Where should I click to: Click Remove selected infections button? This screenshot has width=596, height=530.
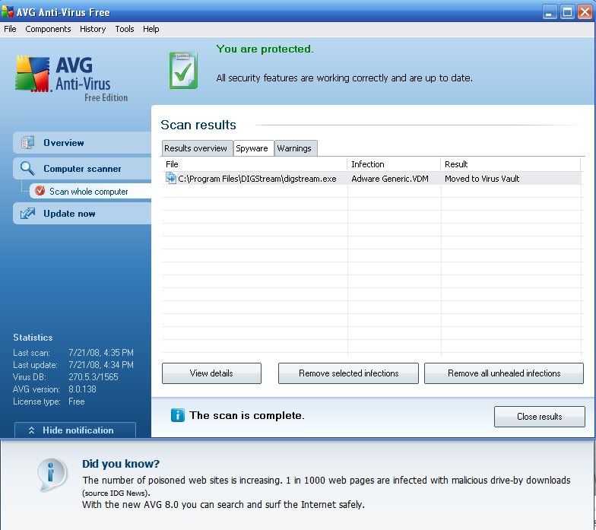[348, 373]
